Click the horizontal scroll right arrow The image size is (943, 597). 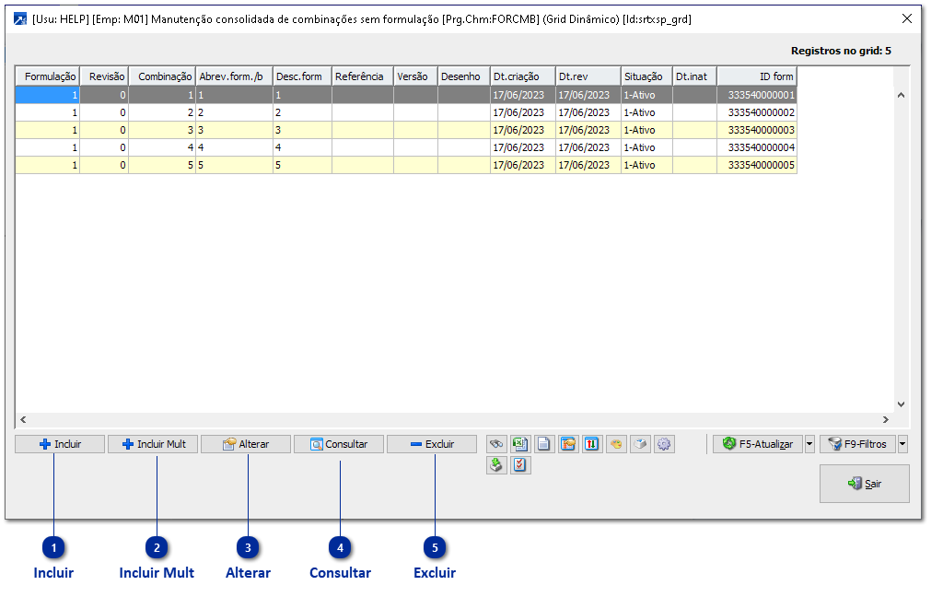[x=885, y=419]
